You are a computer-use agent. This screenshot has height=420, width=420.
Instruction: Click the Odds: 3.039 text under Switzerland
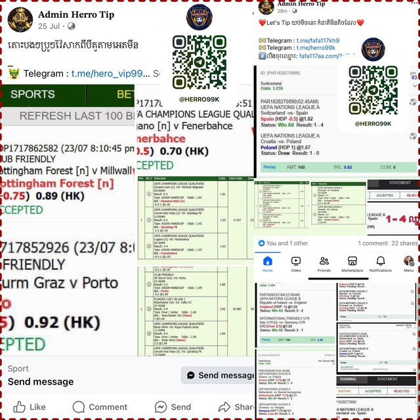coord(272,88)
